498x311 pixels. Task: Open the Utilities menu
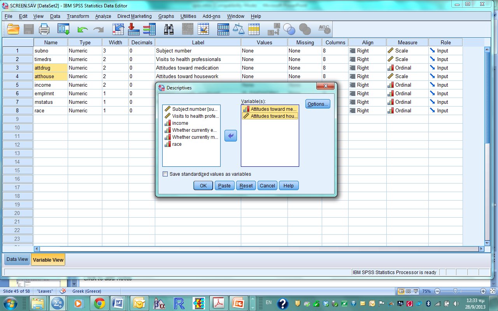coord(188,16)
